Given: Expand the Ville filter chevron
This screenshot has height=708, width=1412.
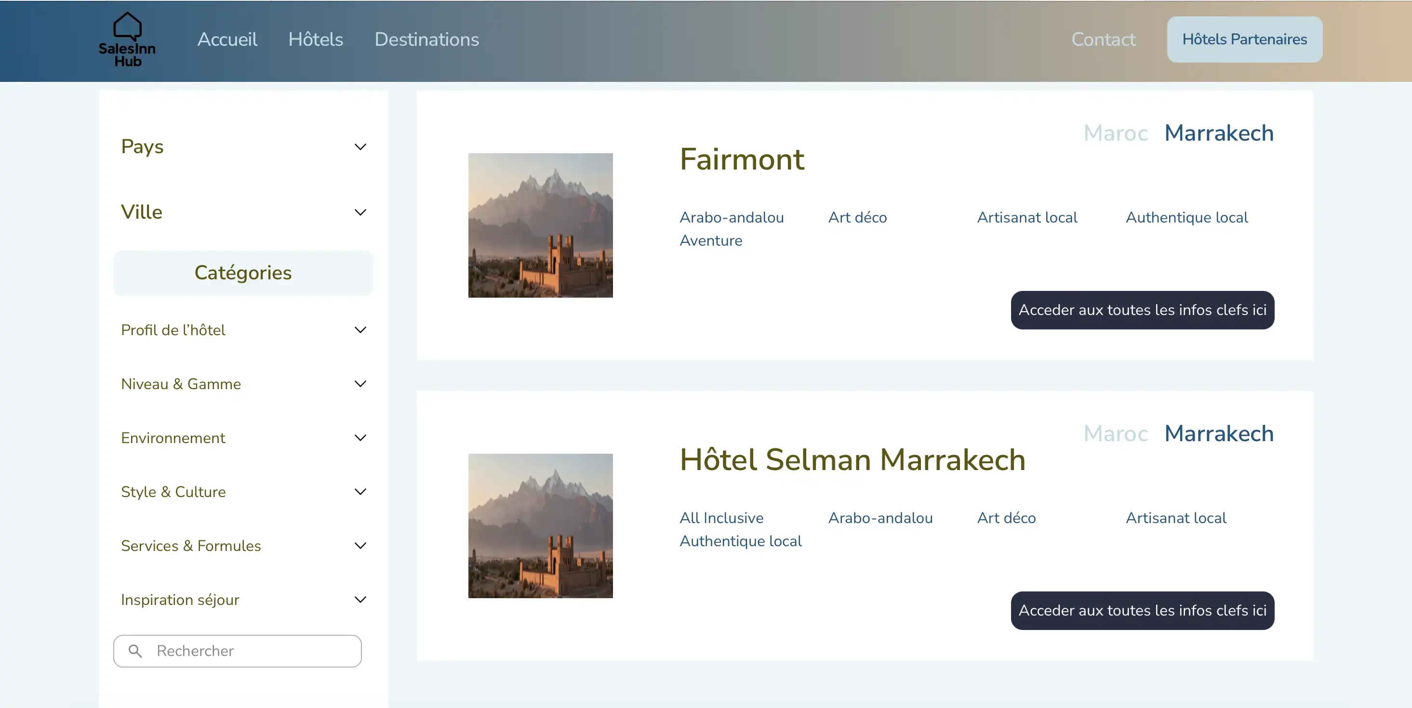Looking at the screenshot, I should coord(360,212).
